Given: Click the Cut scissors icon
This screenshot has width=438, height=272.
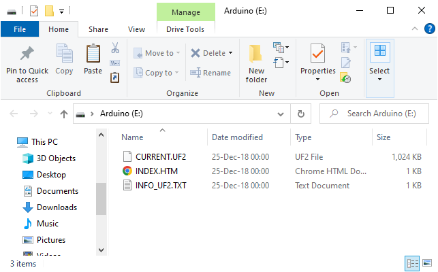Looking at the screenshot, I should pyautogui.click(x=115, y=48).
